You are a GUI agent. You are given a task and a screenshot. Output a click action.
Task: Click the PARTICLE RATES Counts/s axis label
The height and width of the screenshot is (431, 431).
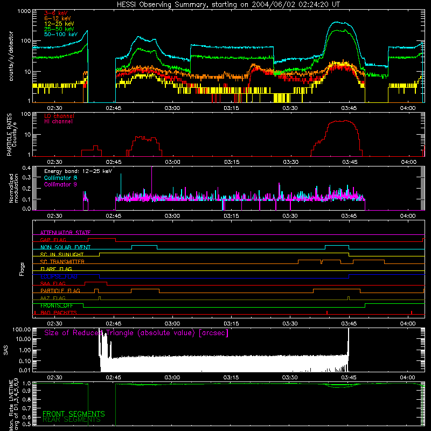click(x=11, y=135)
